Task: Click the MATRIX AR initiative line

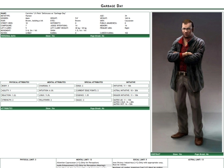Action: click(x=122, y=100)
